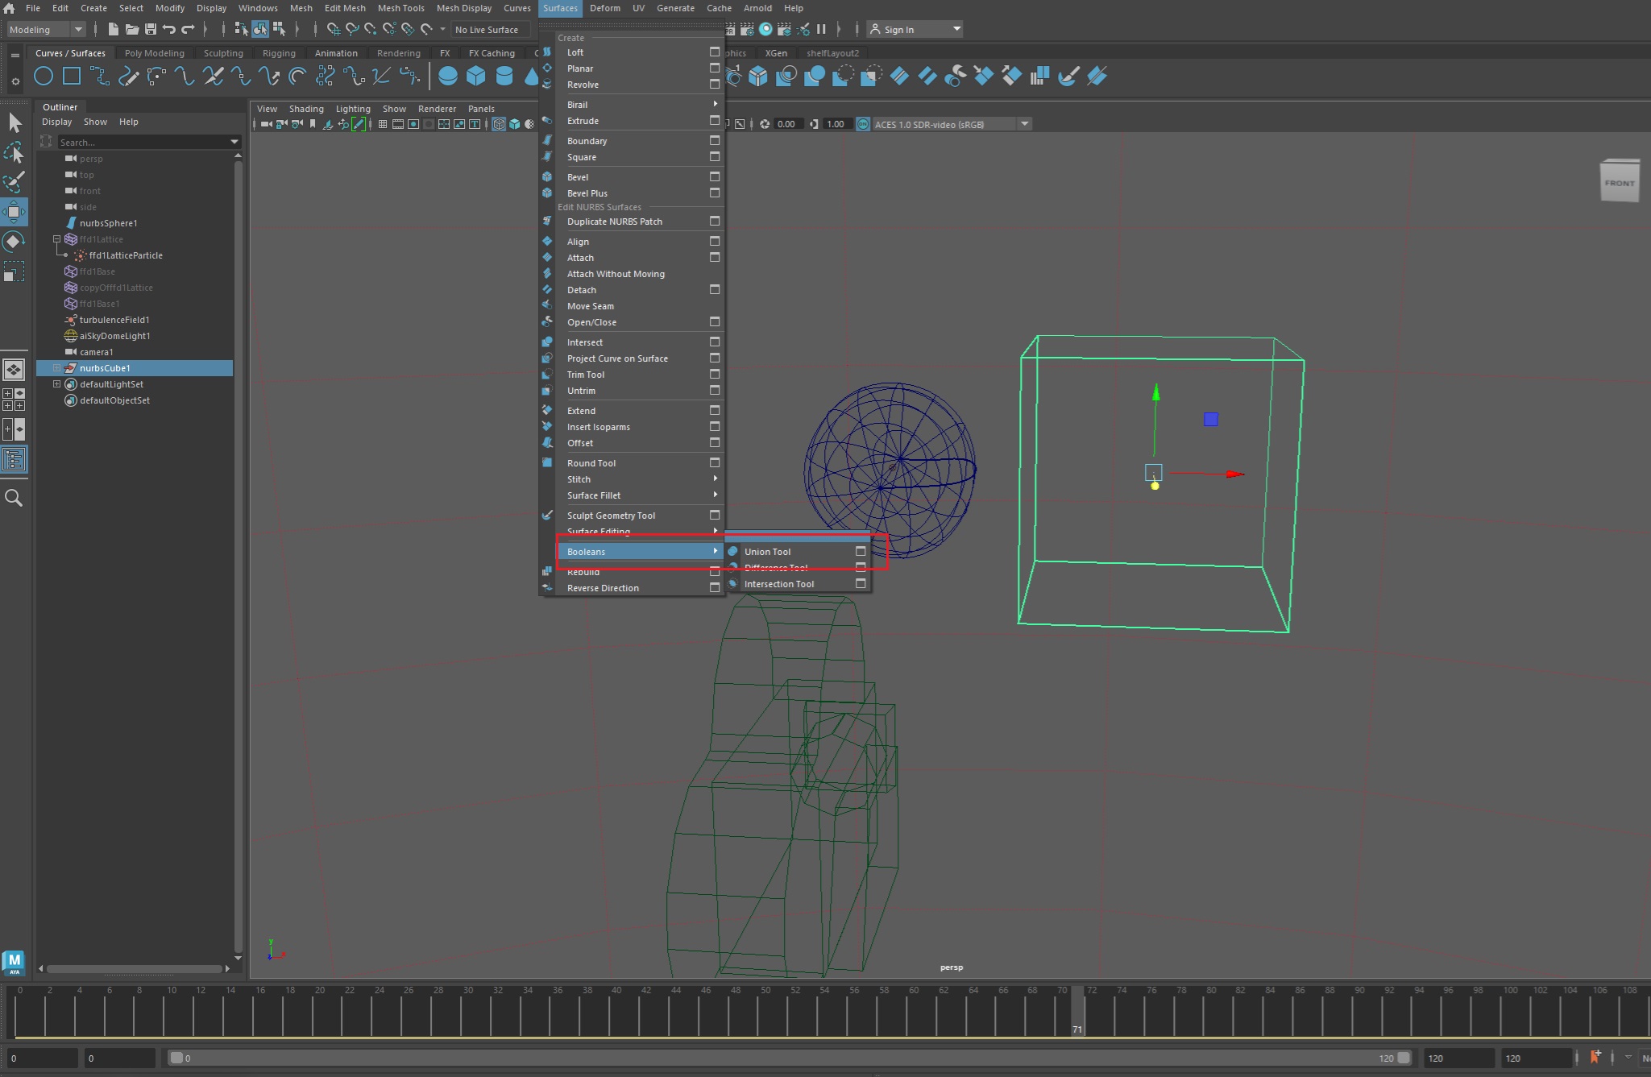
Task: Click the pause rendering icon
Action: pyautogui.click(x=821, y=29)
